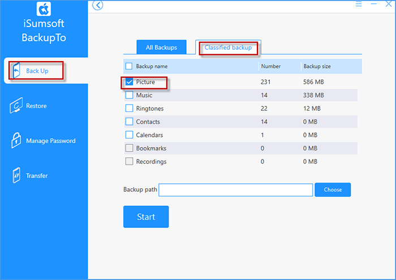The height and width of the screenshot is (280, 396).
Task: Click the Restore icon in sidebar
Action: (16, 105)
